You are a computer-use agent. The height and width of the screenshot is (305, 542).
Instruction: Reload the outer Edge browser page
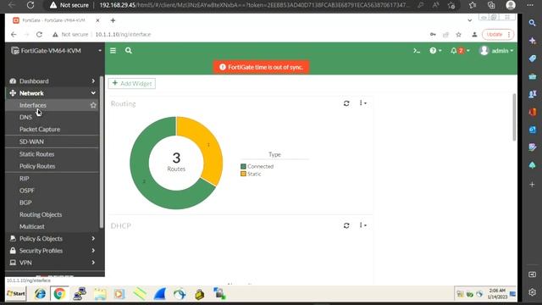coord(30,5)
